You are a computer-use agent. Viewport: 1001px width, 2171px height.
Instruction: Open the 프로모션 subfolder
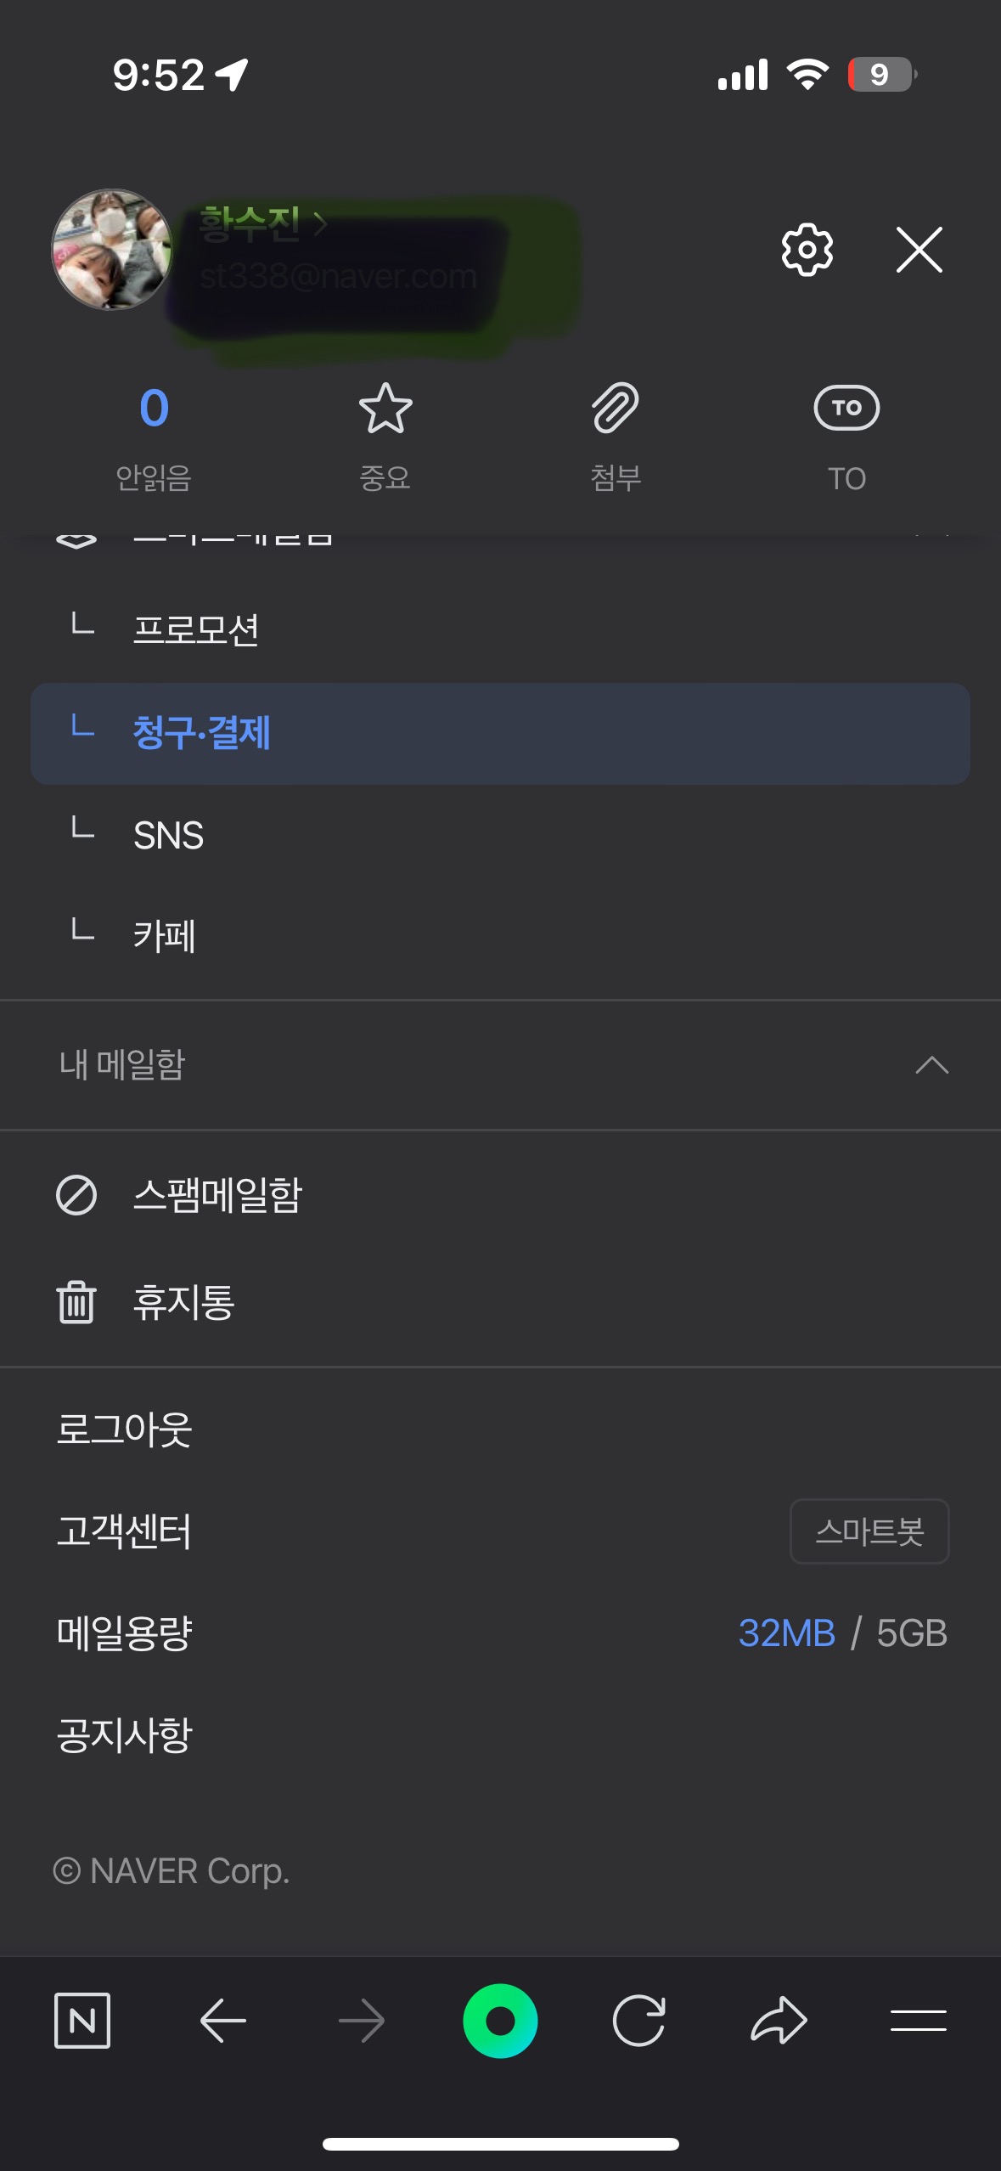pos(196,629)
